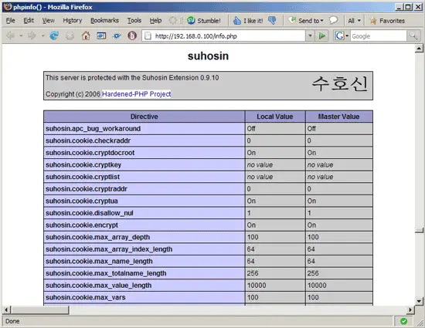Click the green Go arrow button
425x328 pixels.
[322, 36]
